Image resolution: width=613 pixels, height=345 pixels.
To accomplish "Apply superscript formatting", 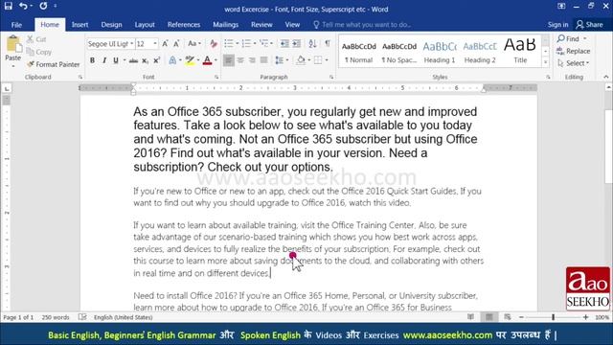I will [x=156, y=60].
